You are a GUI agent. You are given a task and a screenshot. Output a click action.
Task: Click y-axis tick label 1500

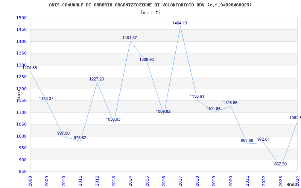click(x=21, y=18)
